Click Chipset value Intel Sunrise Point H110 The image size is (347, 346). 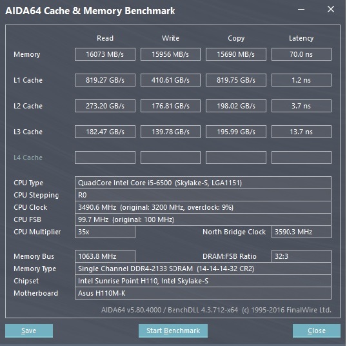203,281
